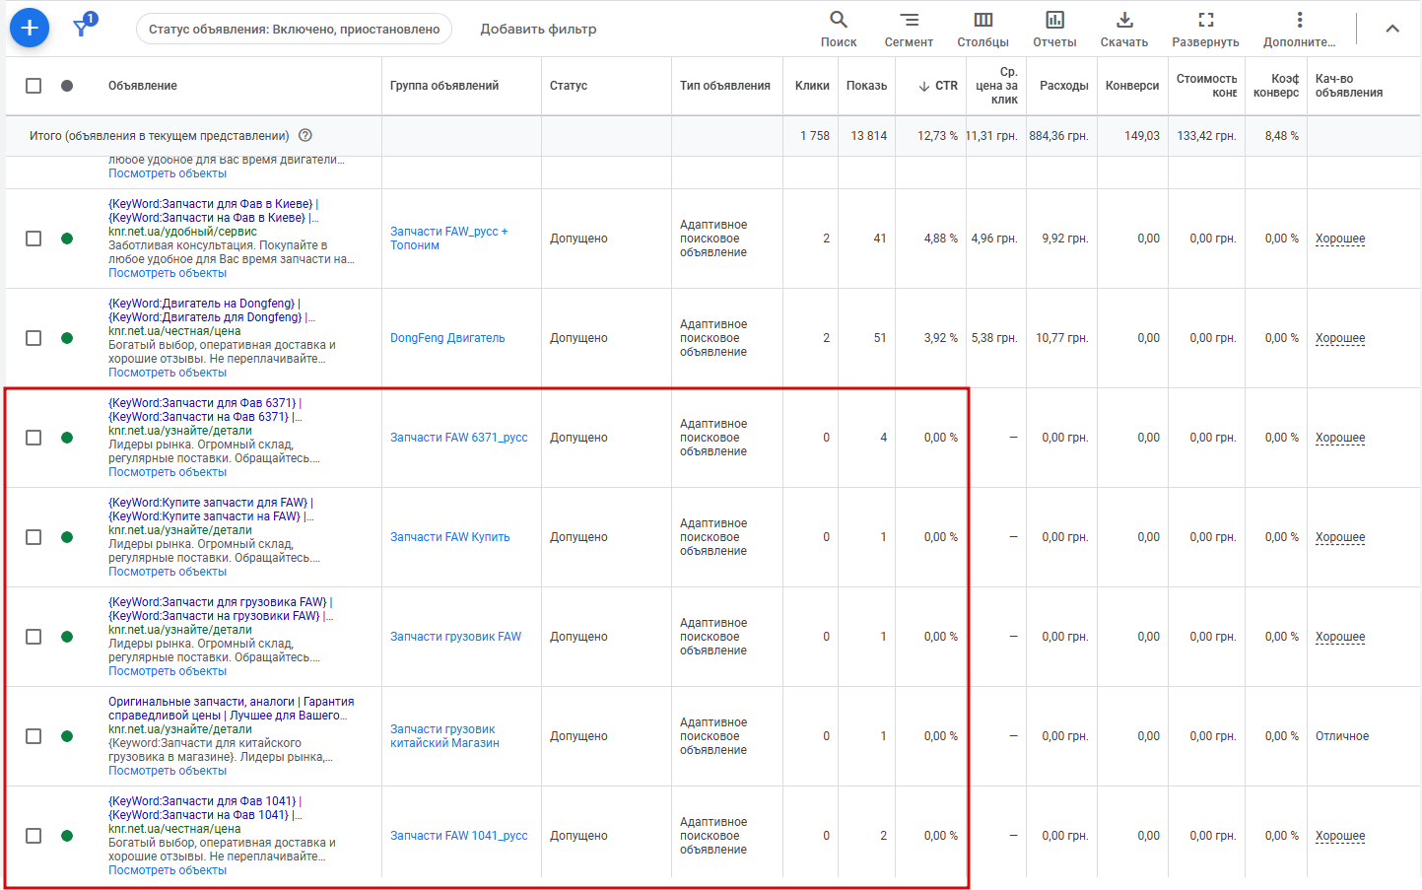Open the Отчеты reports tool

(1054, 29)
